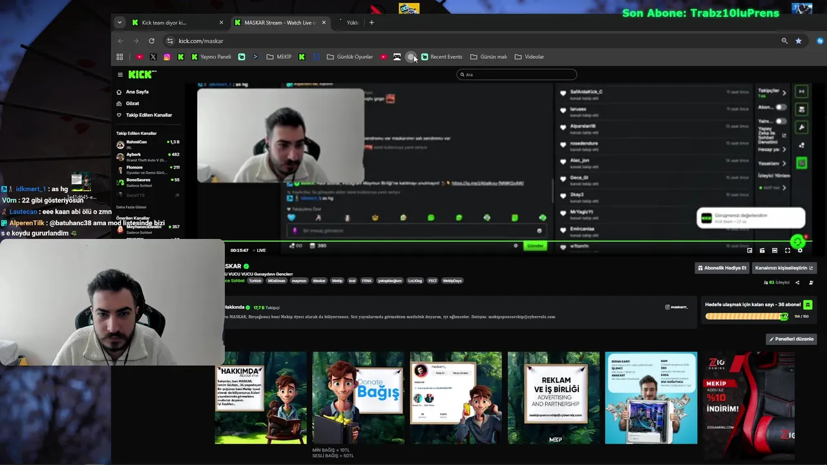
Task: Click the LoLKing stream tag
Action: (414, 281)
